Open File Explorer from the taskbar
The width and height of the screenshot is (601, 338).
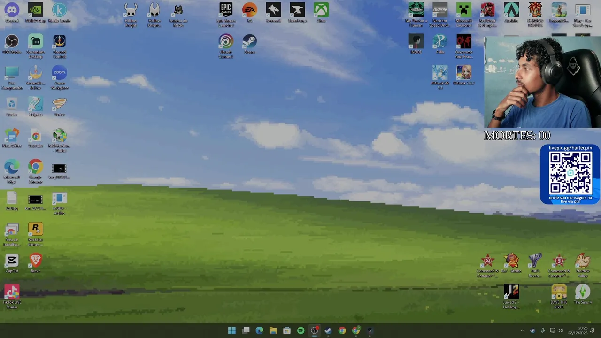pos(273,330)
